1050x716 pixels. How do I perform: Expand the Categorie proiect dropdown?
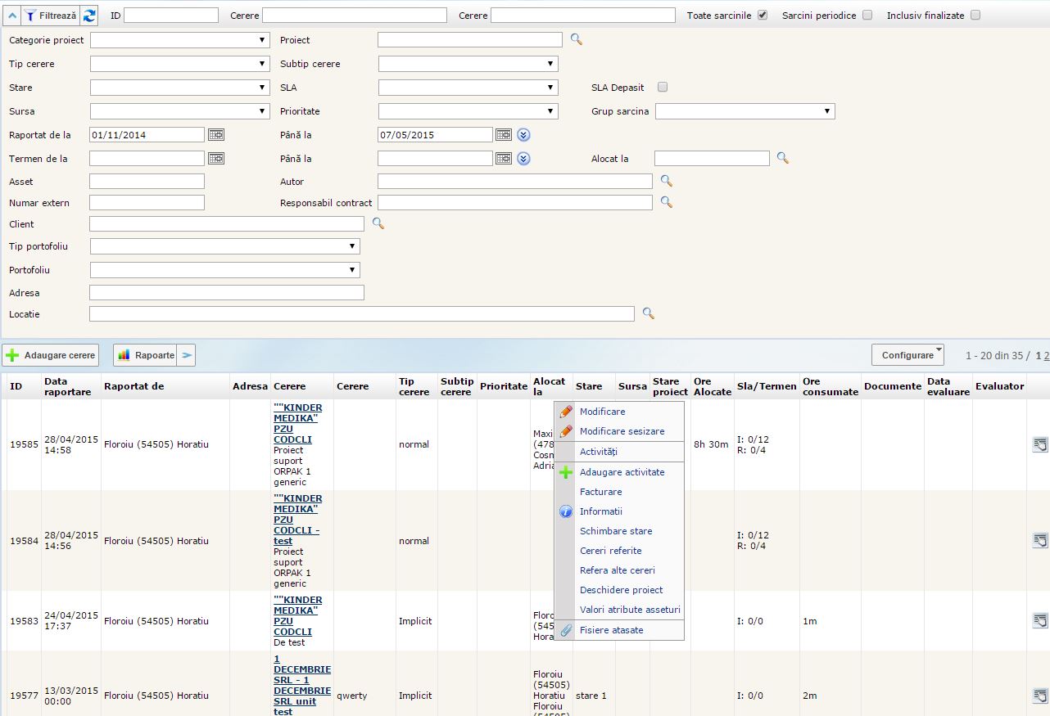[x=179, y=40]
